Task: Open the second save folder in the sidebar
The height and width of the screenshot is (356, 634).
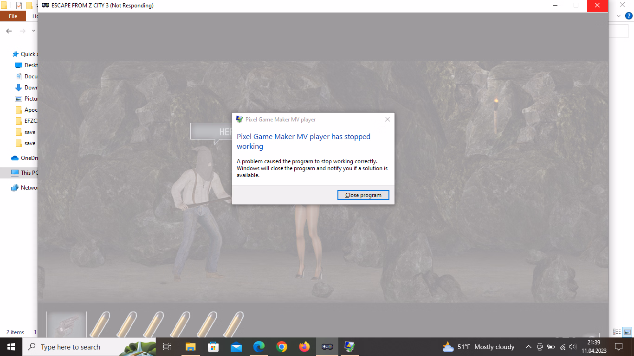Action: tap(26, 143)
